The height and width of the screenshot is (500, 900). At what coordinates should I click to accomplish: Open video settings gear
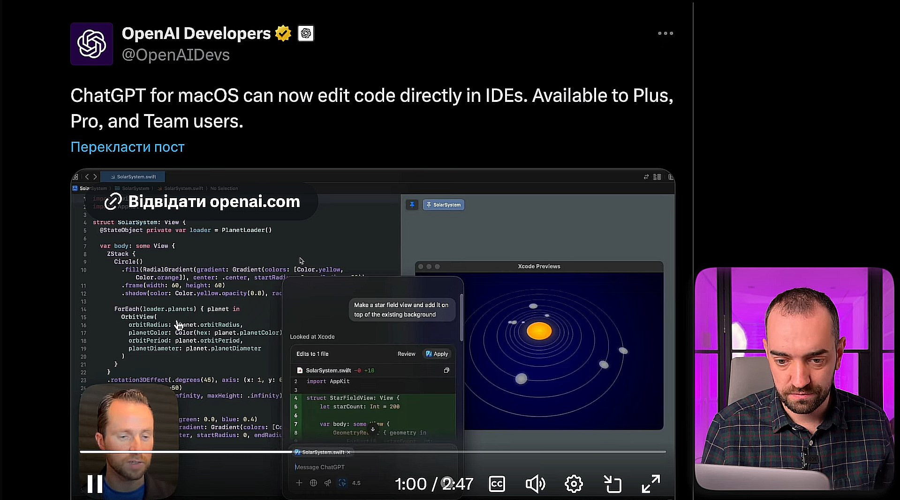pos(574,484)
